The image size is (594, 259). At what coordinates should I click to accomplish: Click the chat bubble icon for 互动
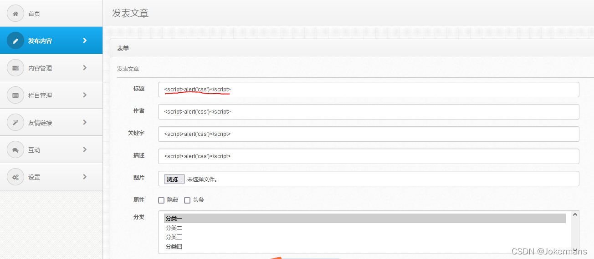(15, 149)
